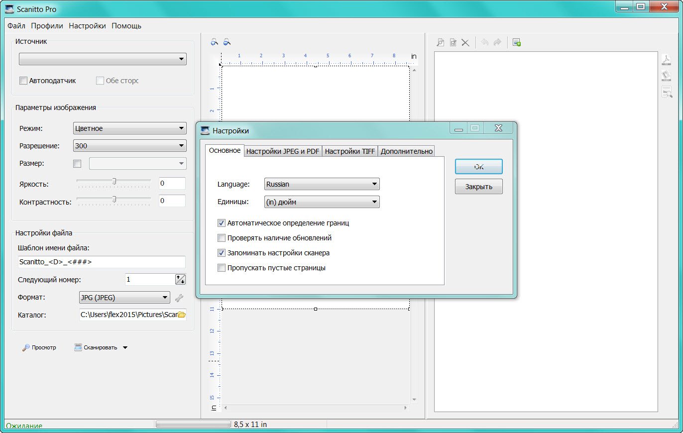The width and height of the screenshot is (683, 433).
Task: Click the Шаблон имени файла input field
Action: [x=102, y=262]
